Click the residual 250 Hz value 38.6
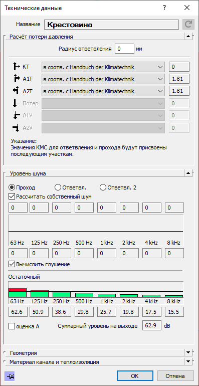Viewport: 199px width, 386px height. click(62, 312)
